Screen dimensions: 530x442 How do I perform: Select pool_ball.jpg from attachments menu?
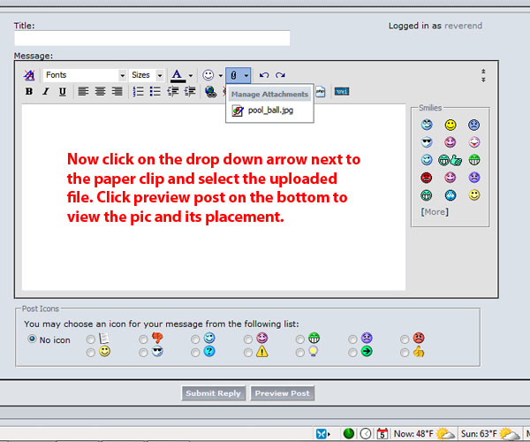tap(270, 111)
